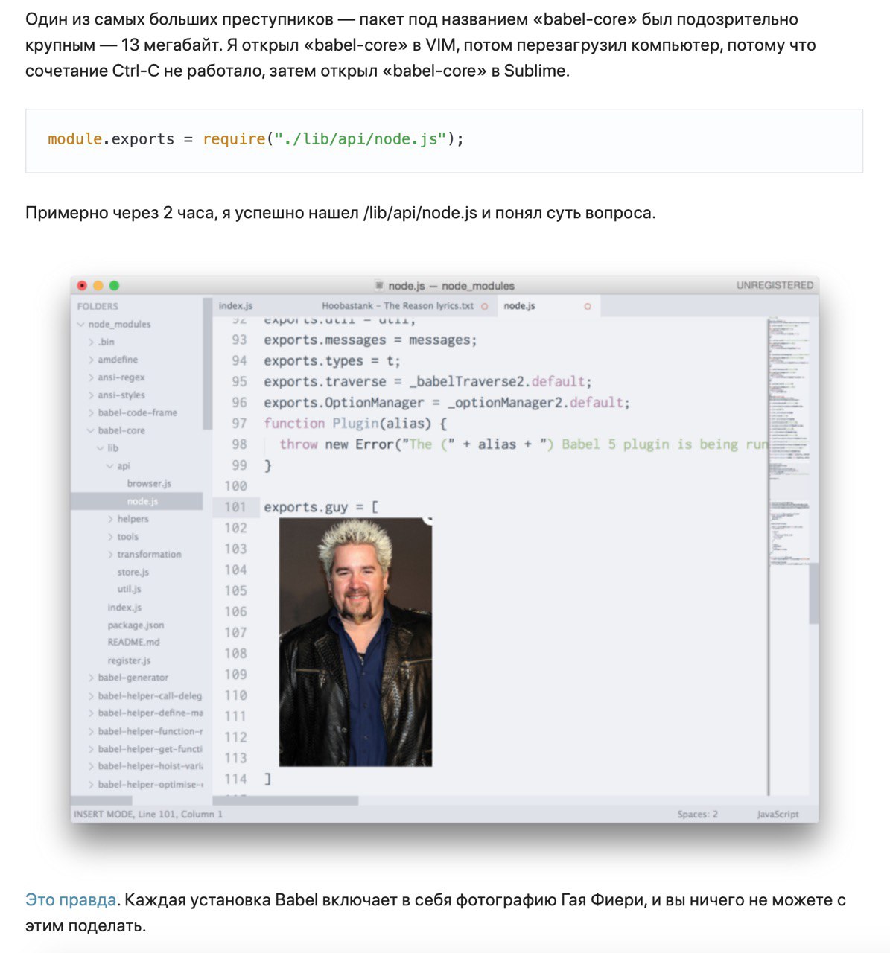Click the Sublime screenshot title "node.js — node_modules"
This screenshot has height=953, width=890.
[451, 286]
